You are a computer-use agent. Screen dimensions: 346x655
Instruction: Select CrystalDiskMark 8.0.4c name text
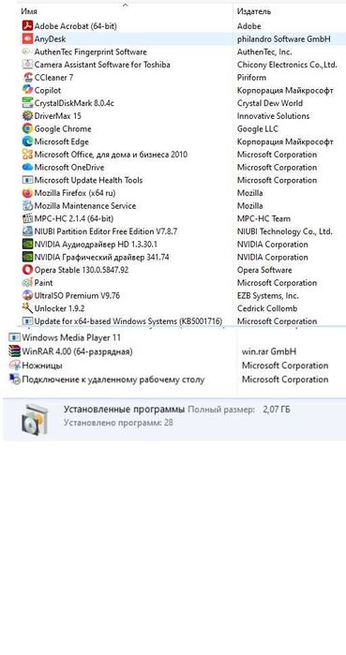point(74,103)
